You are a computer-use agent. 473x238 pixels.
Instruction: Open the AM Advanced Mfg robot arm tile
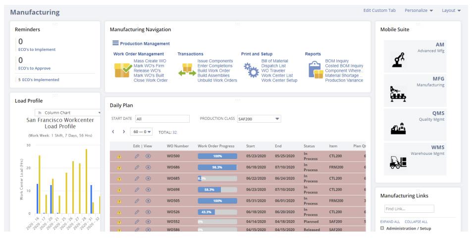pyautogui.click(x=415, y=56)
